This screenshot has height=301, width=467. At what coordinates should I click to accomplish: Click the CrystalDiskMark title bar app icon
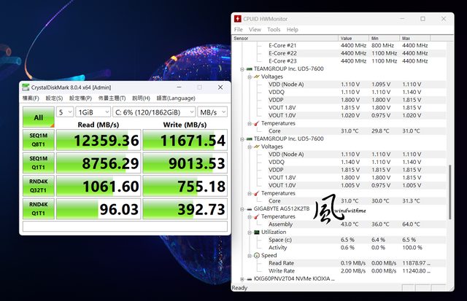coord(26,87)
